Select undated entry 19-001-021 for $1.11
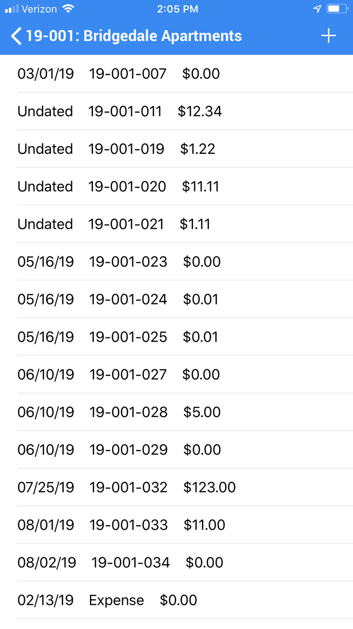 pyautogui.click(x=176, y=224)
